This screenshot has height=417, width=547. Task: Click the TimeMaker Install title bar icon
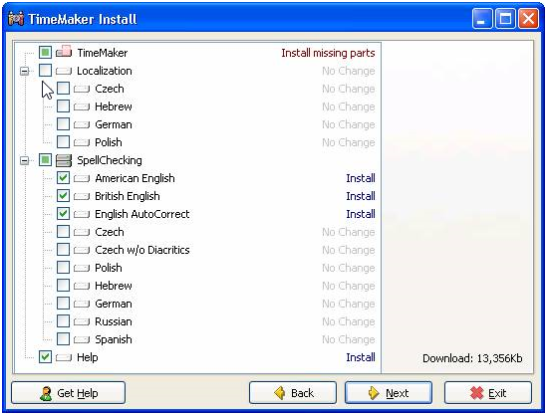coord(16,19)
